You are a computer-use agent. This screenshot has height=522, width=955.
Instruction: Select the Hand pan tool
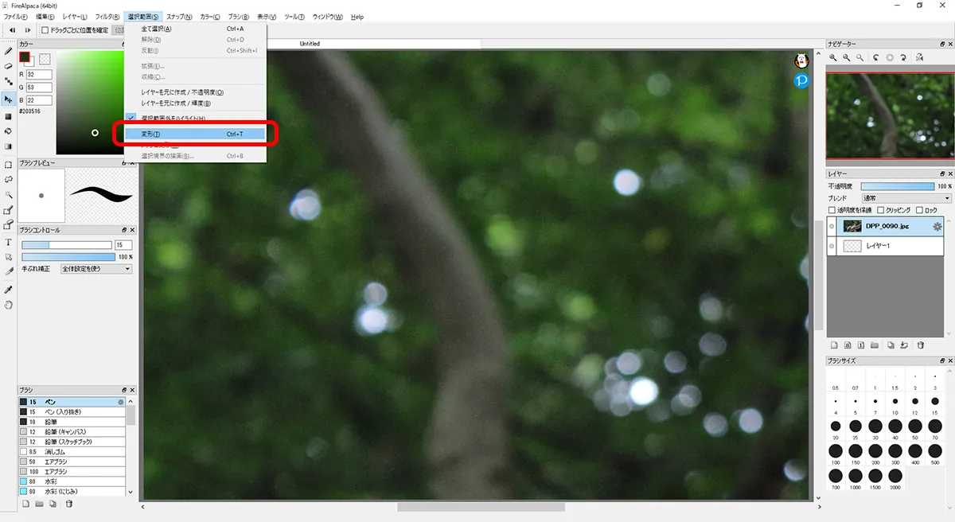point(8,305)
